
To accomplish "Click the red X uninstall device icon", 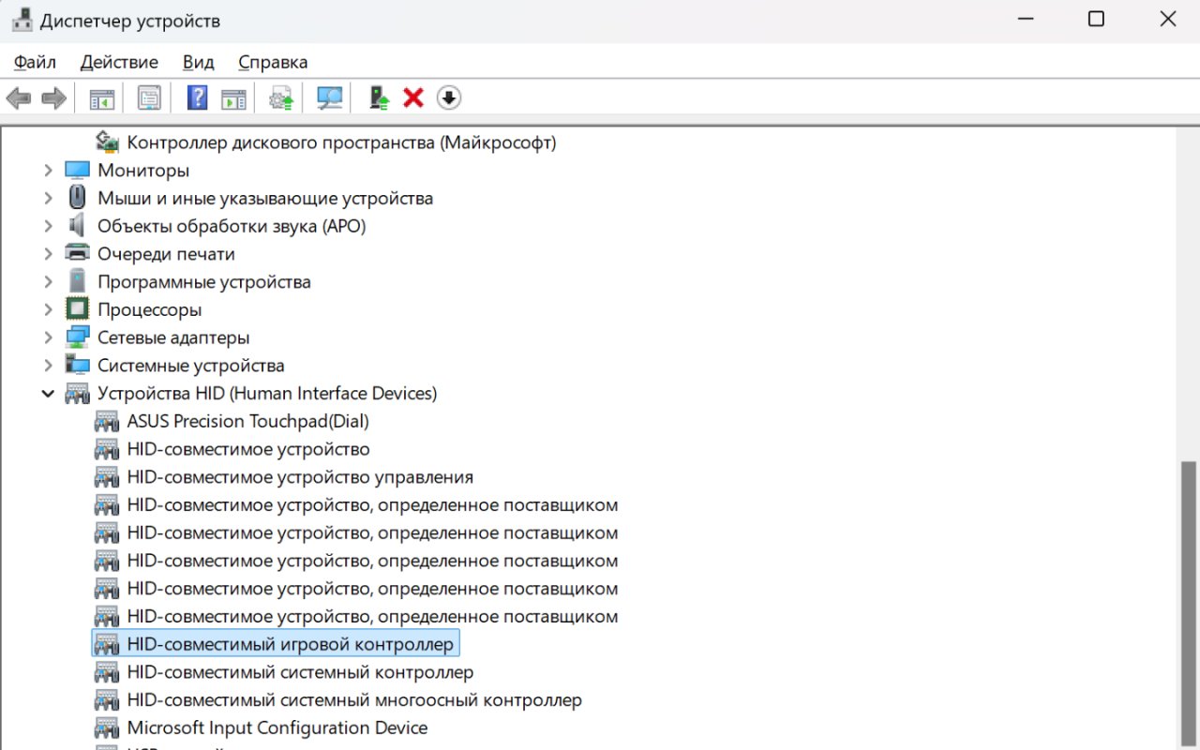I will [413, 97].
